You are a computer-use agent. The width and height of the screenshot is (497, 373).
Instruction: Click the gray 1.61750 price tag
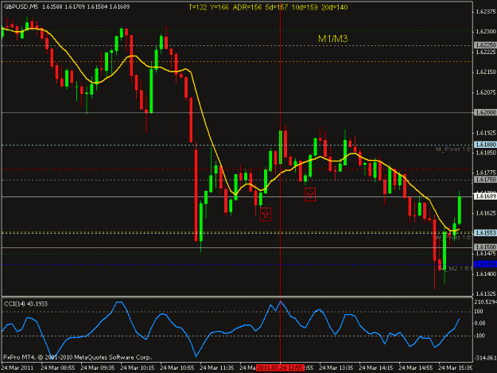pos(485,180)
